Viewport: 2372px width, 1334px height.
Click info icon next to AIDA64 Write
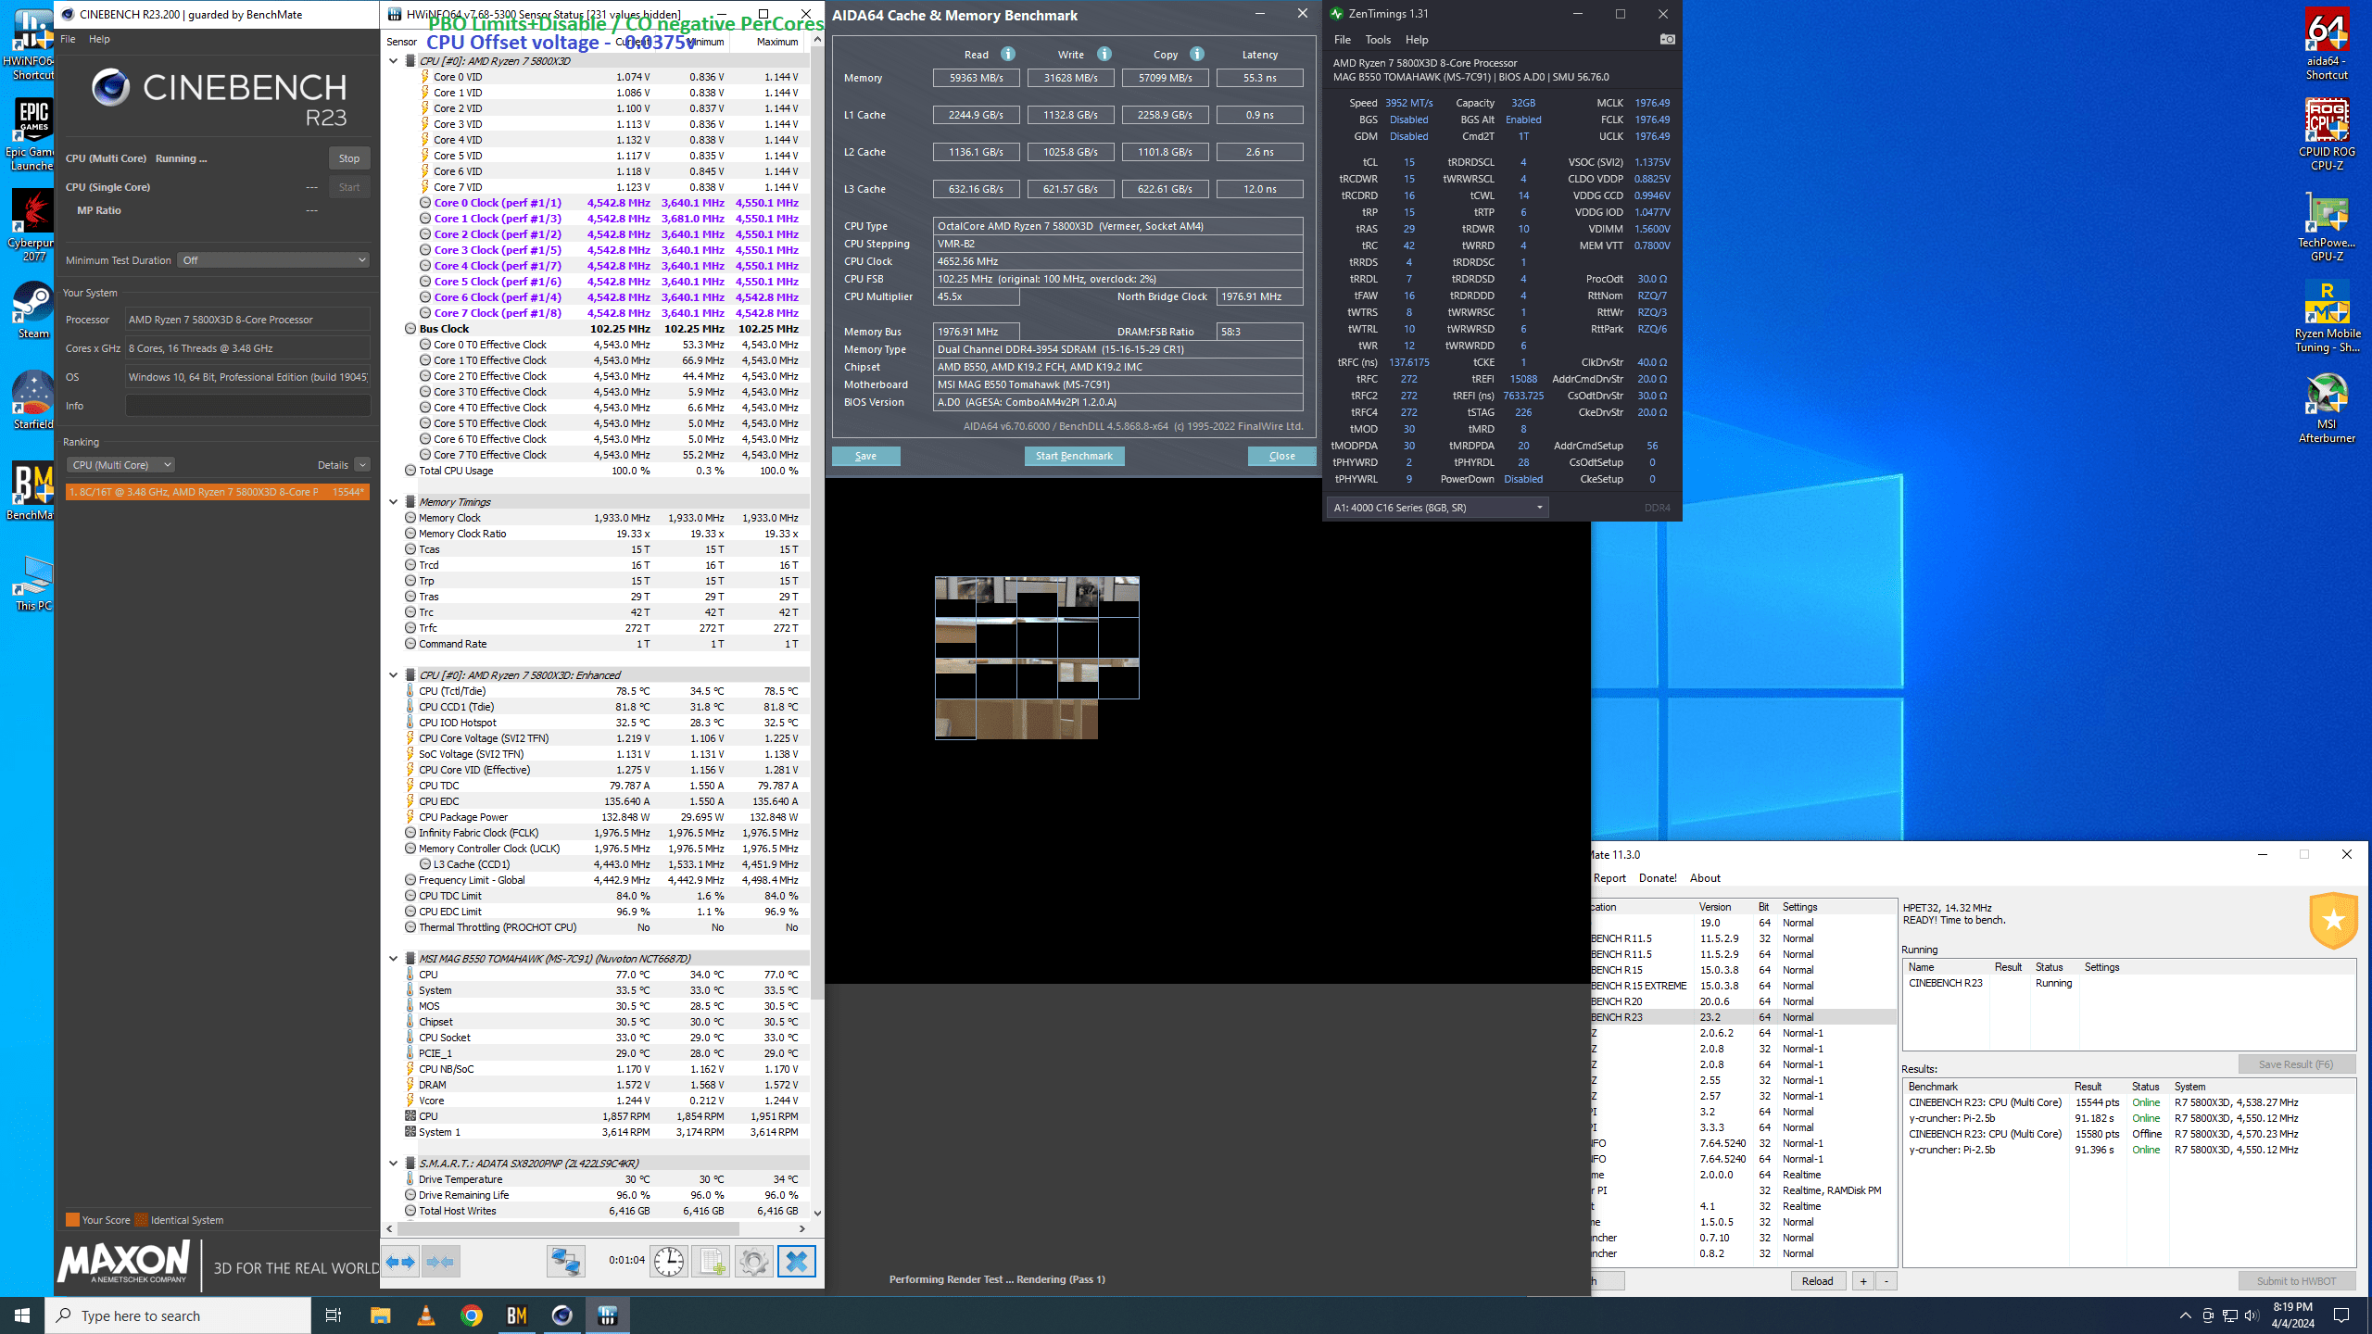[x=1104, y=54]
